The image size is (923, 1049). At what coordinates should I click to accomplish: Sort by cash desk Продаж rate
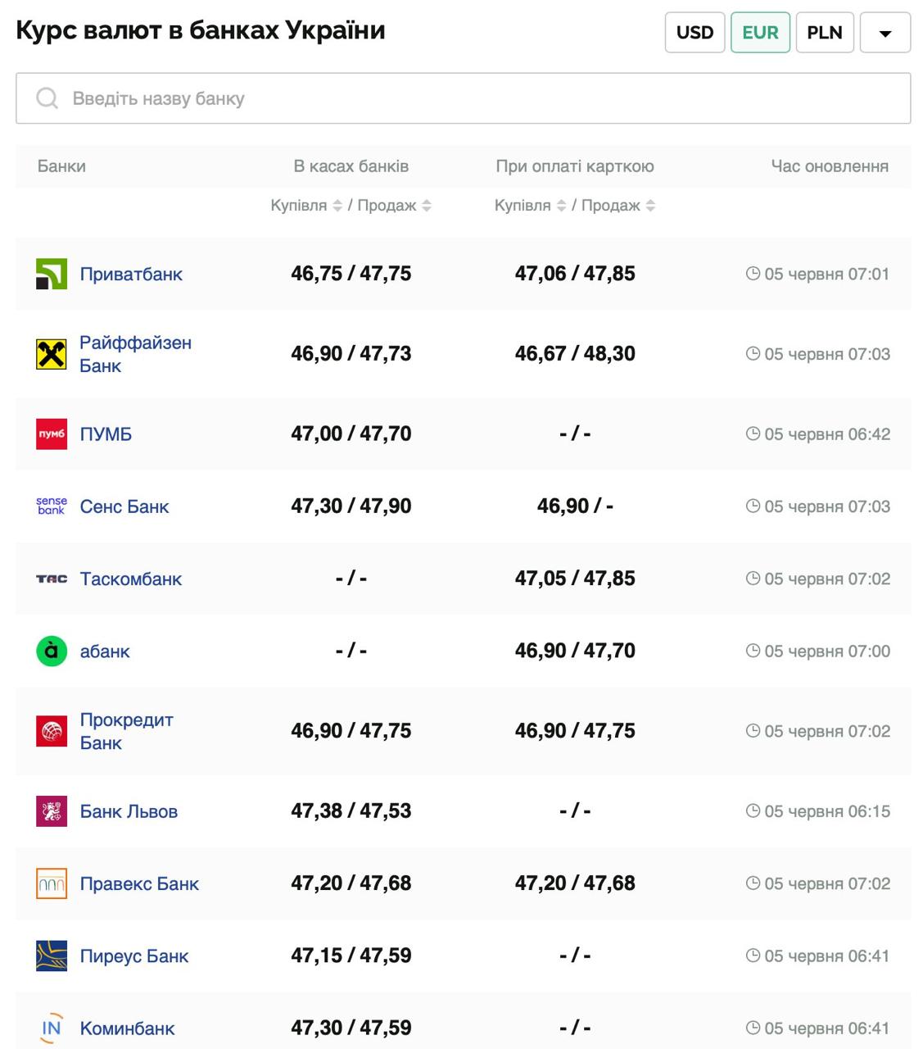(x=426, y=206)
